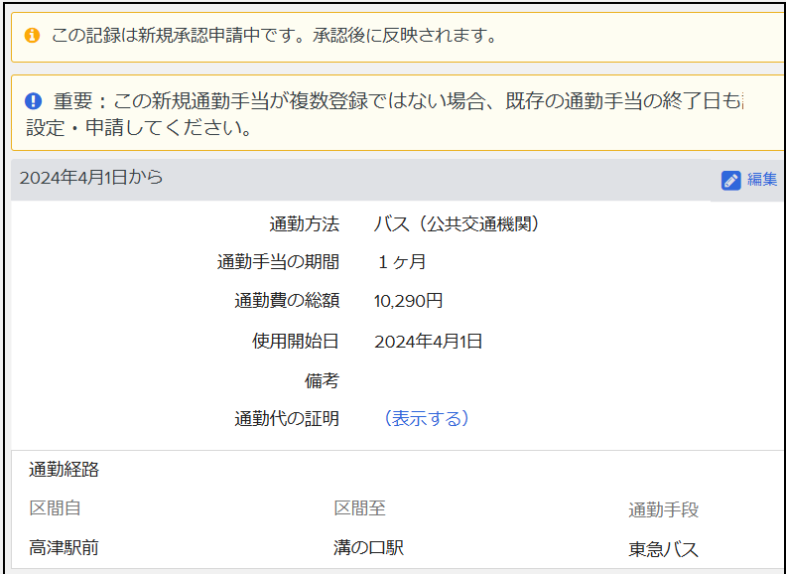
Task: Click the １ヶ月 period value
Action: click(401, 262)
